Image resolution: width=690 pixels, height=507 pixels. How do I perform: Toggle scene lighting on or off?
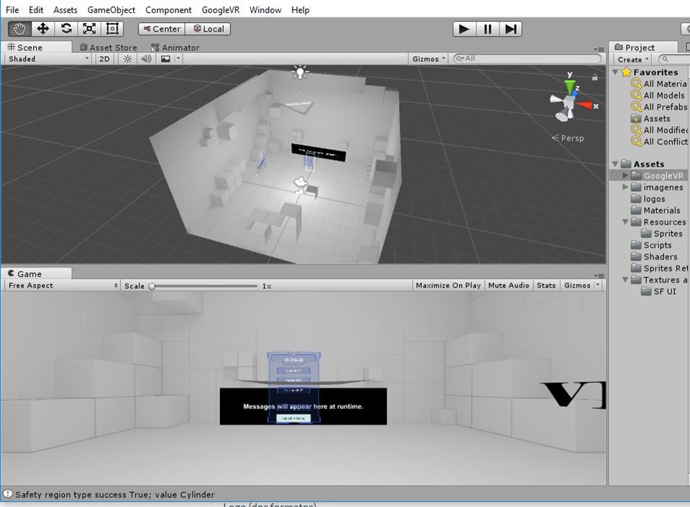click(x=126, y=59)
